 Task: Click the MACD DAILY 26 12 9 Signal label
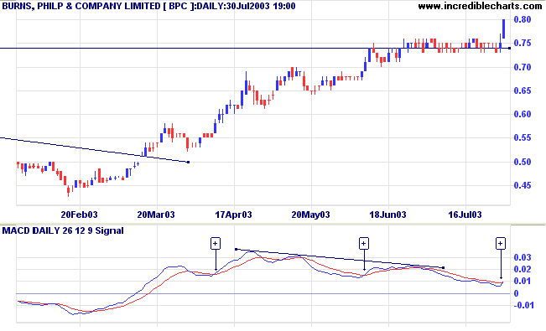point(63,230)
